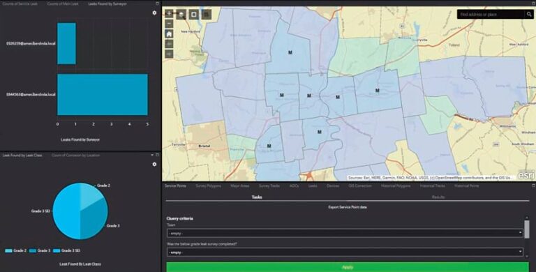Click the map tool just below home button
The image size is (536, 272).
click(169, 44)
